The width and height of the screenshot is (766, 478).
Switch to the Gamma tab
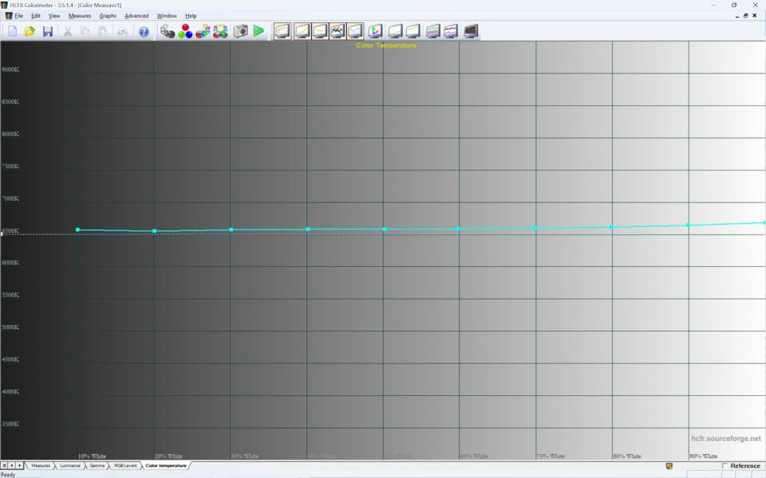(97, 466)
